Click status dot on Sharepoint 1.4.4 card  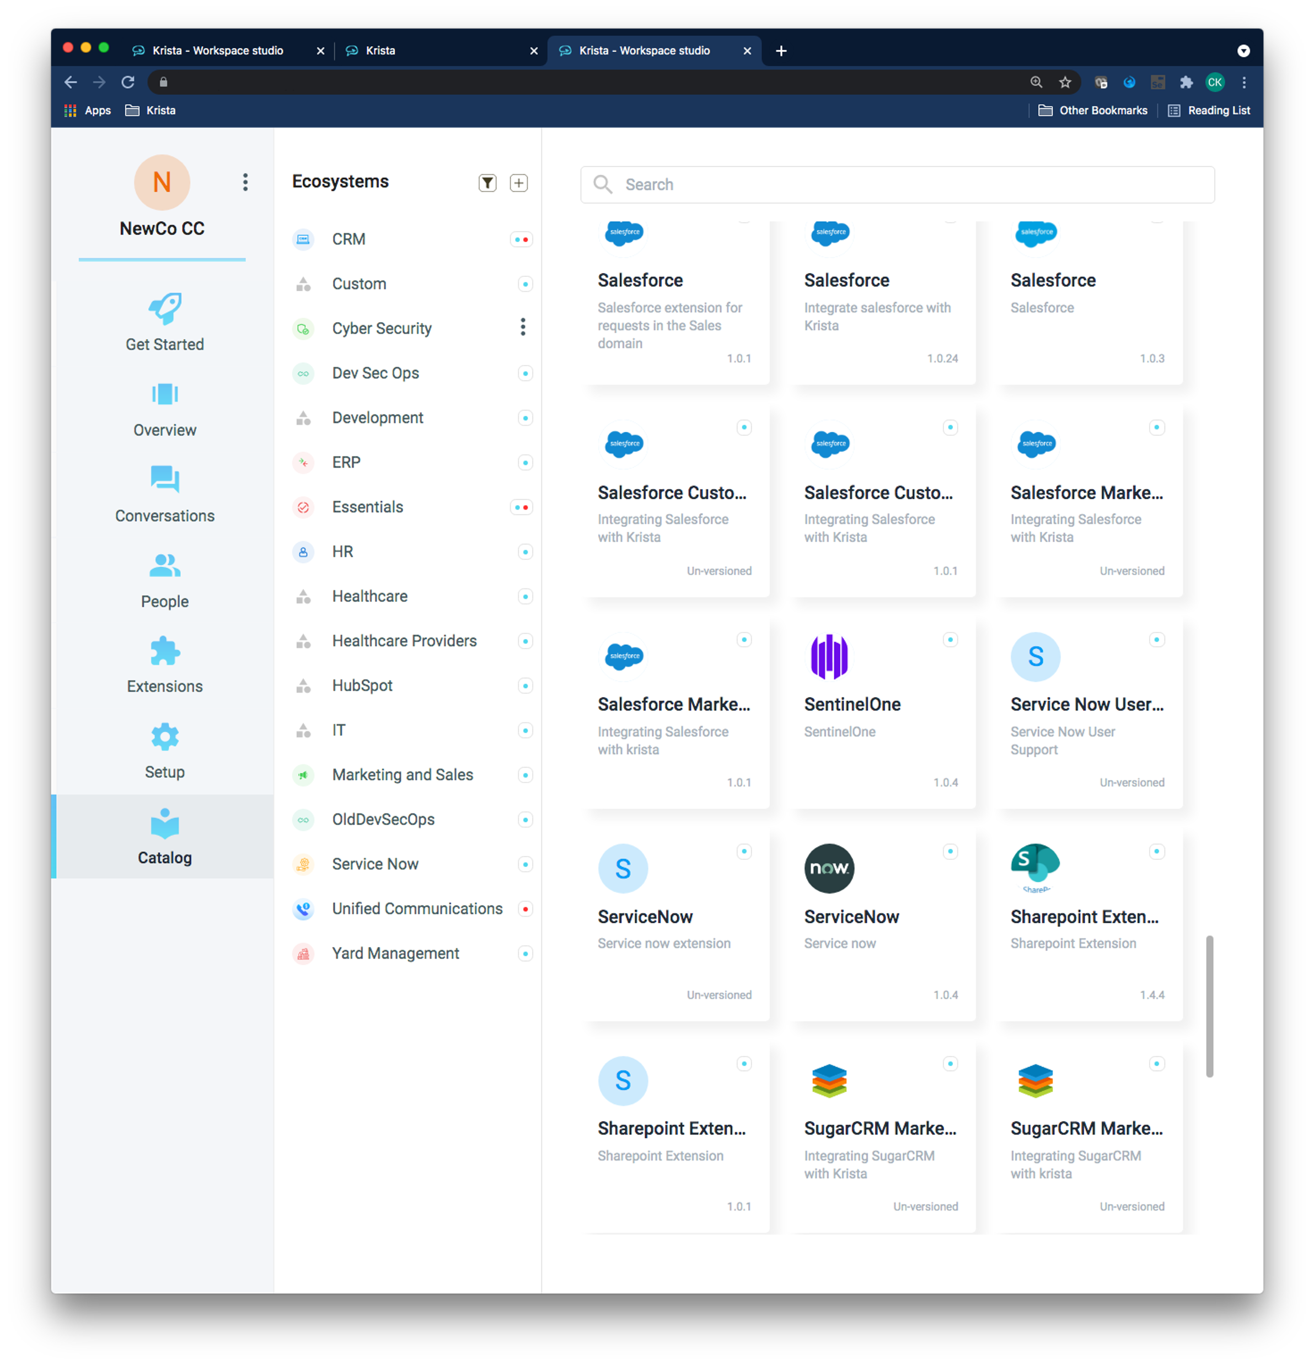click(x=1157, y=851)
